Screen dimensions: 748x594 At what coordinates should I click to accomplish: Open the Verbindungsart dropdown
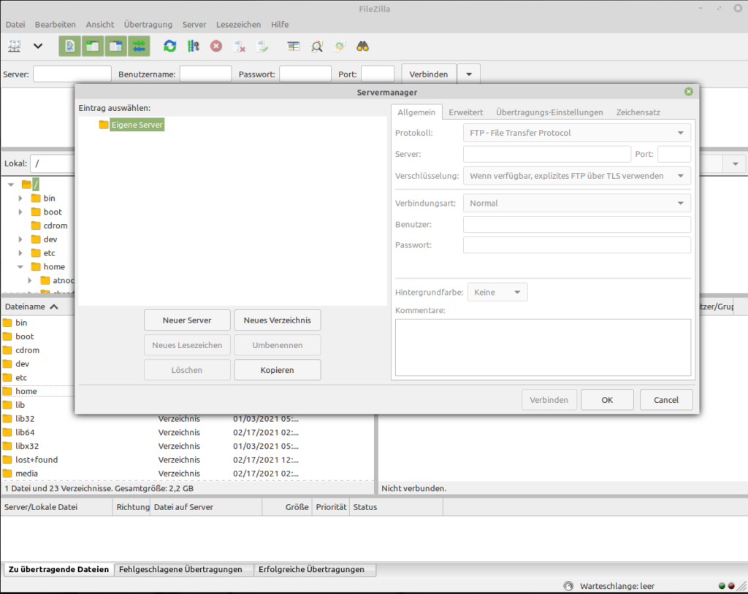[577, 203]
